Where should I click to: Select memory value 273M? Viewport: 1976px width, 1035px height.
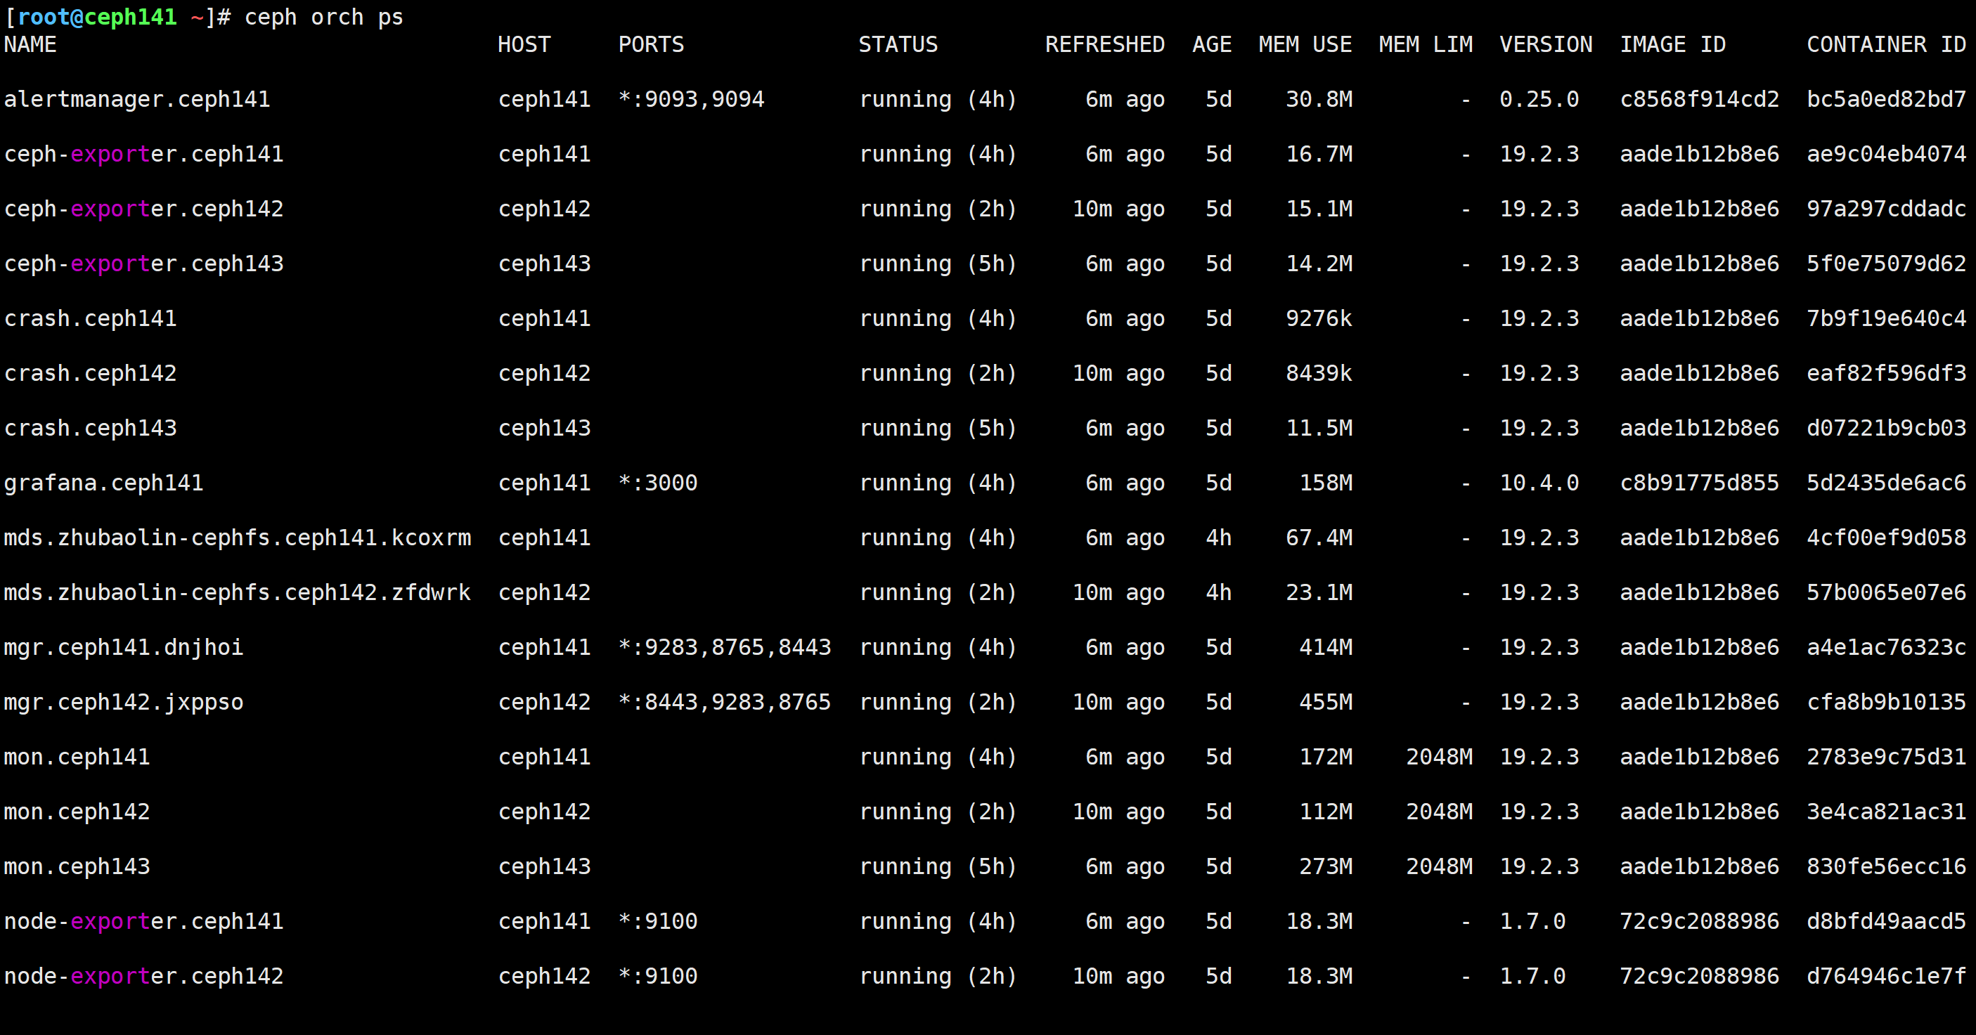click(1326, 866)
